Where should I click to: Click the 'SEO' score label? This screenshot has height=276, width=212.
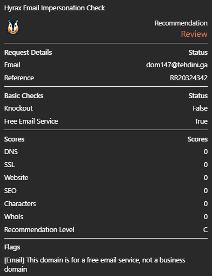tap(10, 191)
